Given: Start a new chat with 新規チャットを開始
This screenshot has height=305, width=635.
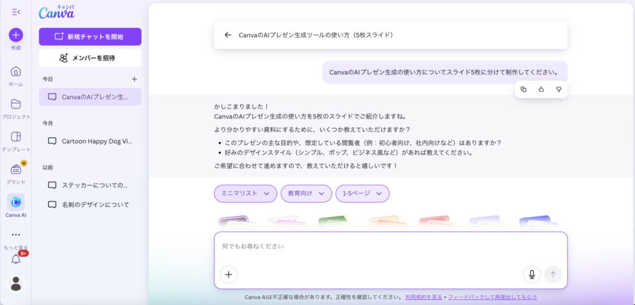Looking at the screenshot, I should coord(90,37).
